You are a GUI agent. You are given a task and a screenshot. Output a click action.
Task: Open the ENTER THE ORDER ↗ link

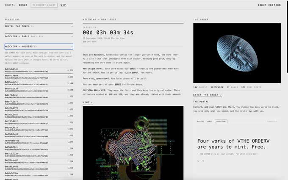click(x=208, y=95)
